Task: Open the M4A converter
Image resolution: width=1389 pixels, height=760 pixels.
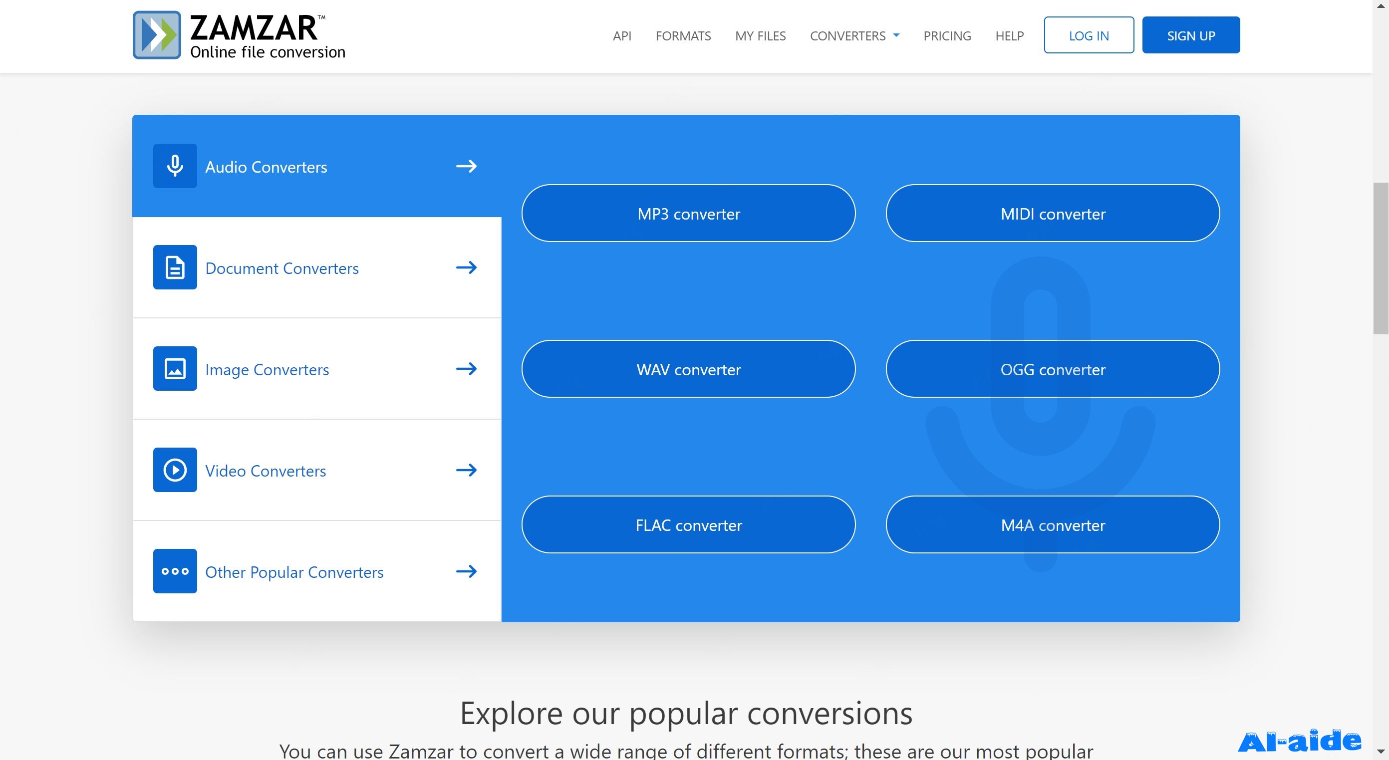Action: pyautogui.click(x=1053, y=525)
